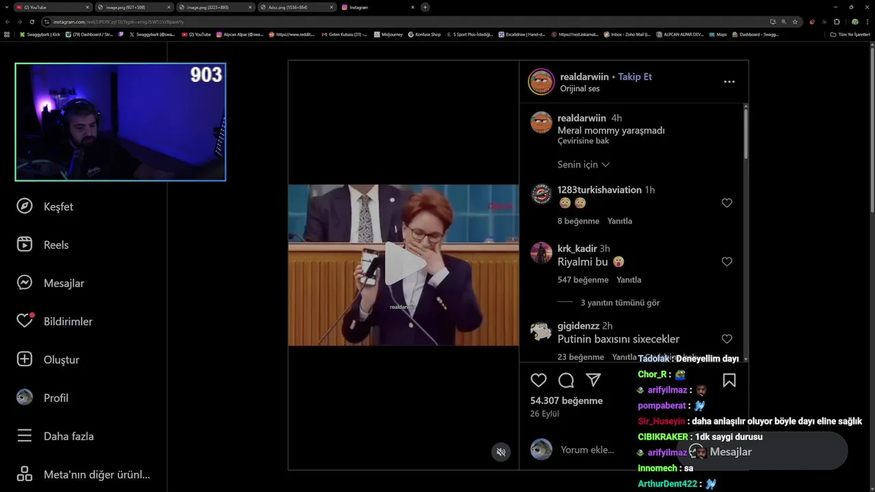This screenshot has height=492, width=875.
Task: Expand 3 yanıtın tümünü gör replies
Action: coord(620,303)
